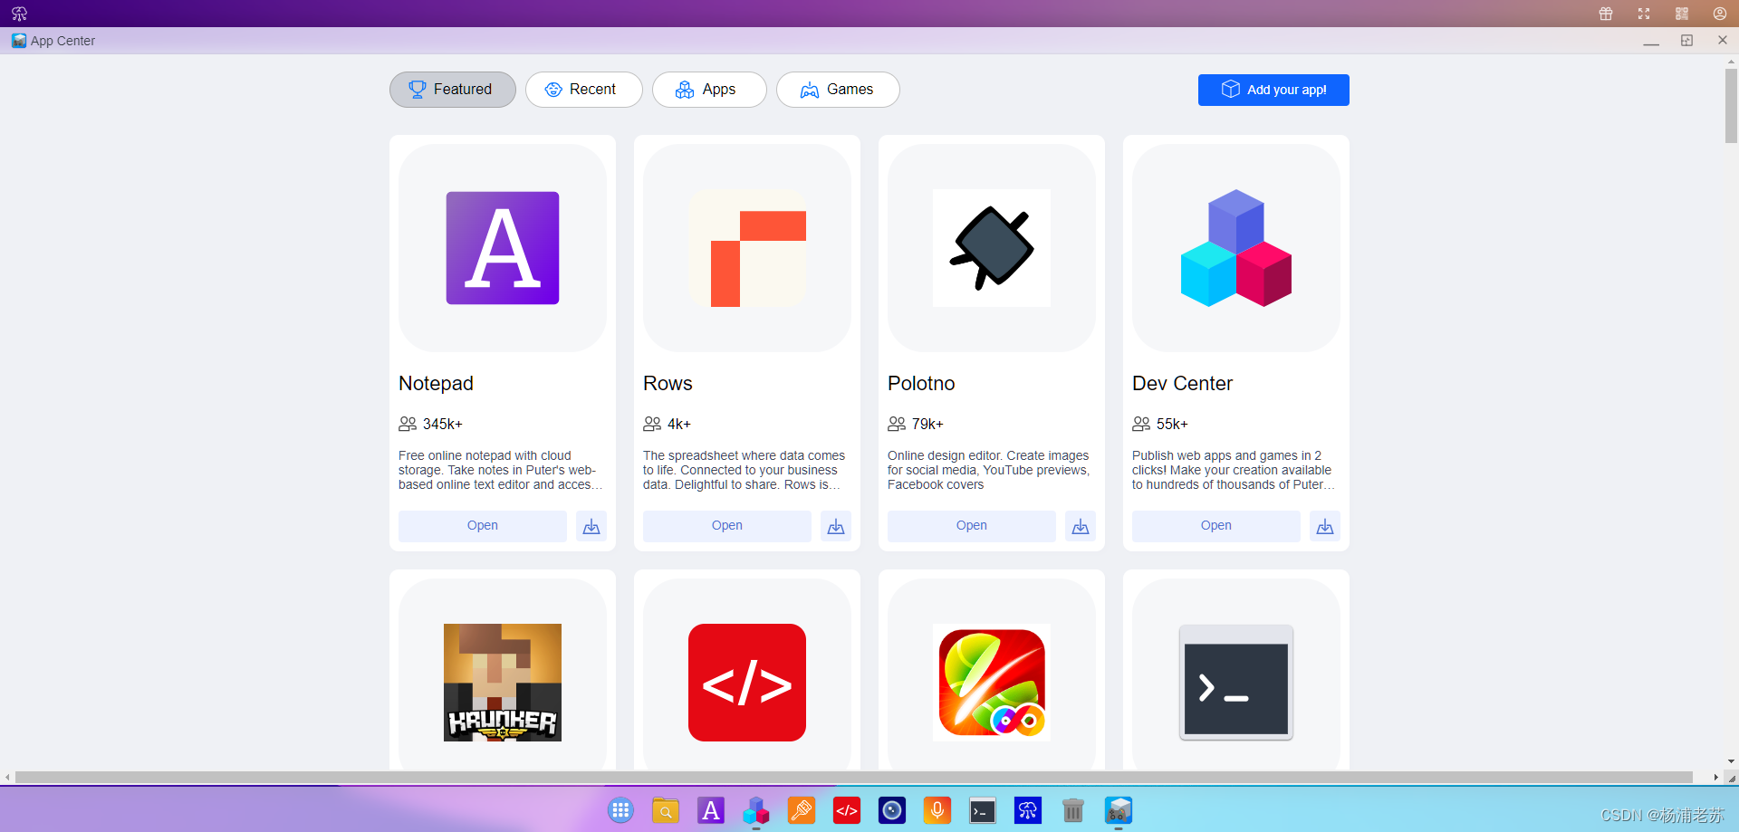Viewport: 1739px width, 832px height.
Task: Click the 'Publish web apps and games' description
Action: tap(1233, 470)
